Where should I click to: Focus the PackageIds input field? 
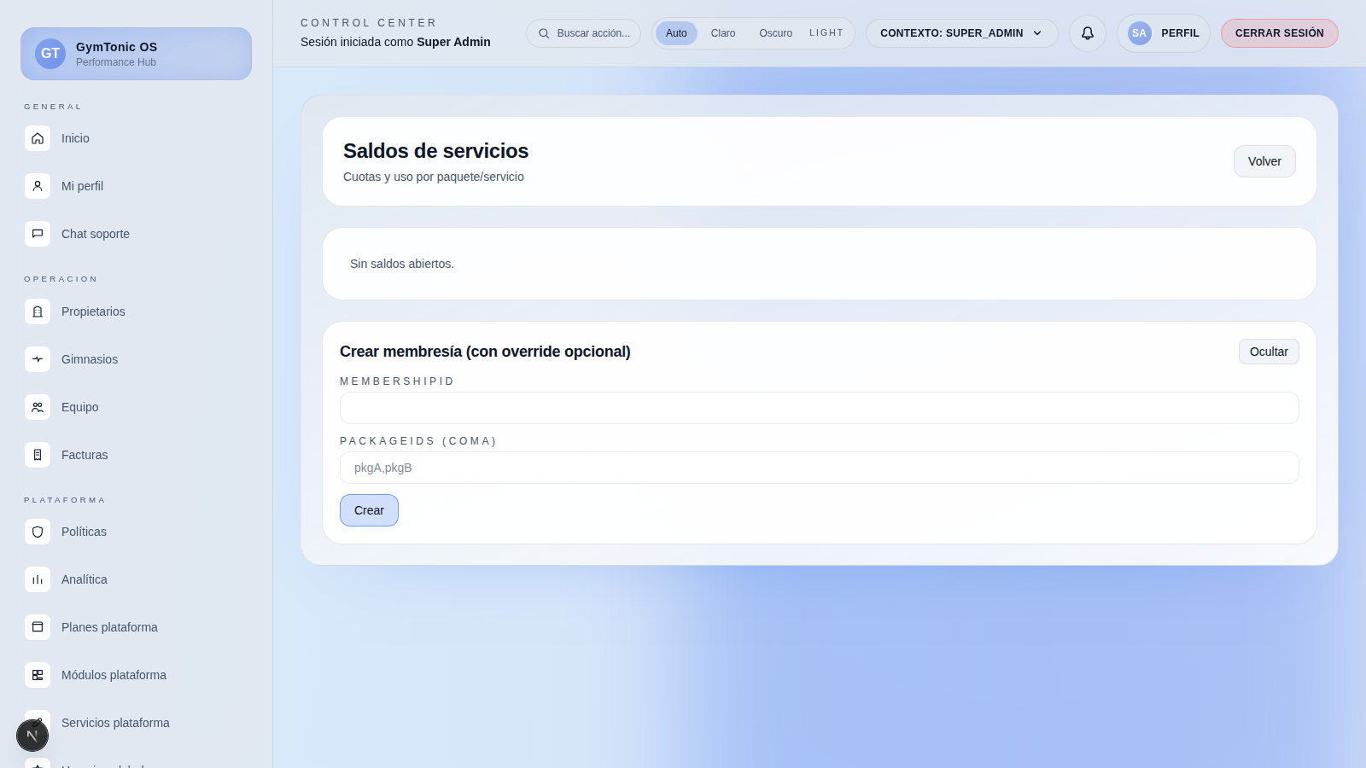(x=819, y=468)
